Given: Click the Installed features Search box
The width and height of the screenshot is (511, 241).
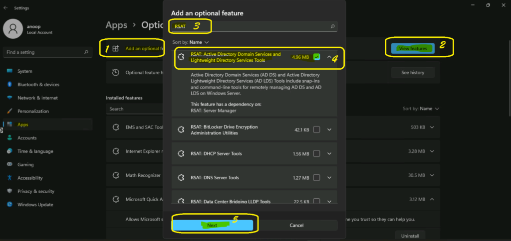Looking at the screenshot, I should [135, 109].
